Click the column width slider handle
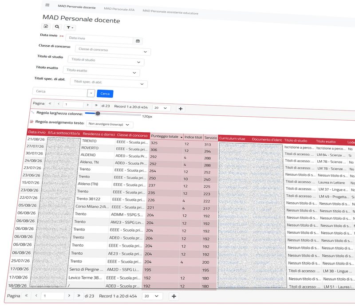This screenshot has width=355, height=307. pos(98,114)
